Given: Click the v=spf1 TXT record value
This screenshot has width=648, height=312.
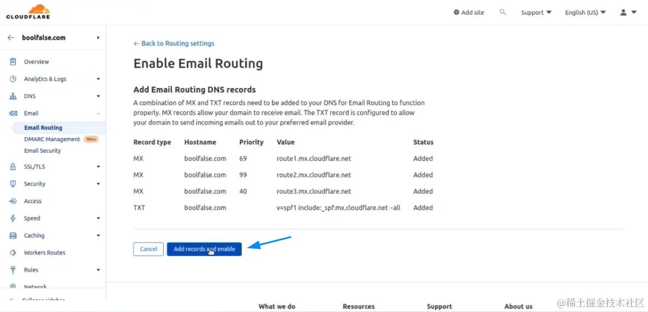Looking at the screenshot, I should click(339, 208).
